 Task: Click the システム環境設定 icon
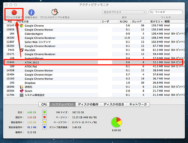pos(21,95)
